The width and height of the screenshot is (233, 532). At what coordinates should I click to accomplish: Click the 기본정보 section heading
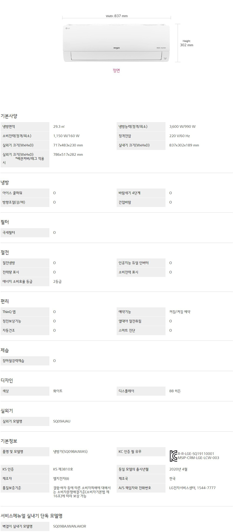tap(9, 441)
